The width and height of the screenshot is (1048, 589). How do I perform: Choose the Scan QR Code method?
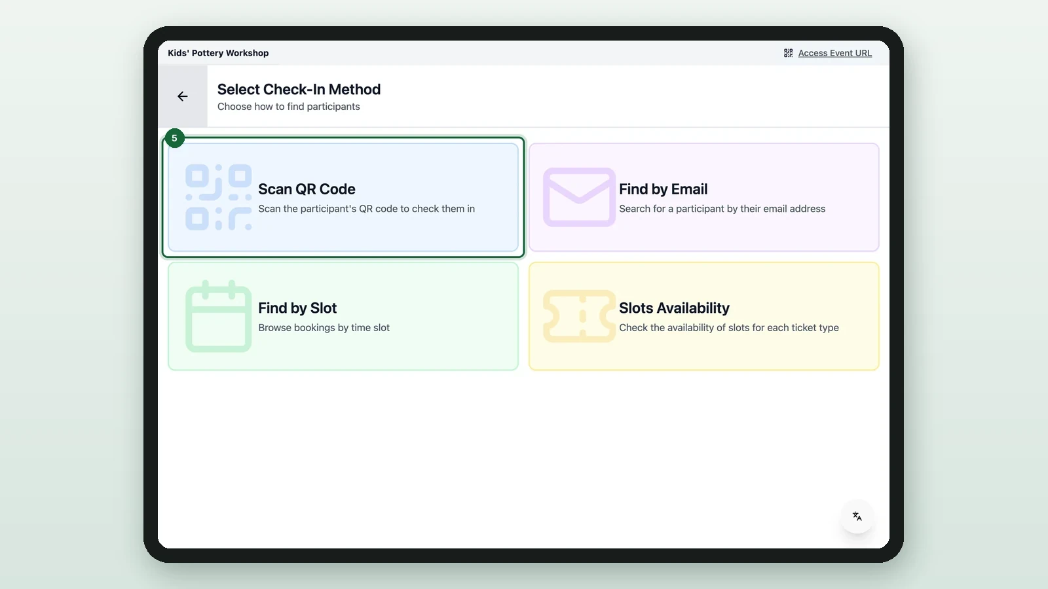point(343,197)
